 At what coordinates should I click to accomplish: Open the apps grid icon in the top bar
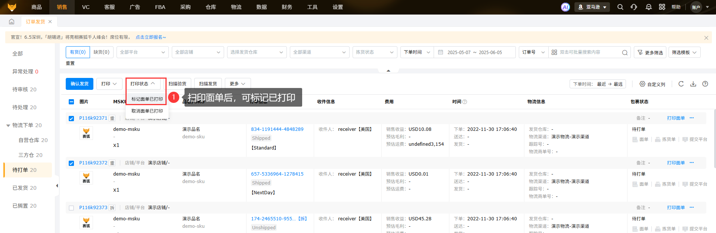tap(662, 7)
